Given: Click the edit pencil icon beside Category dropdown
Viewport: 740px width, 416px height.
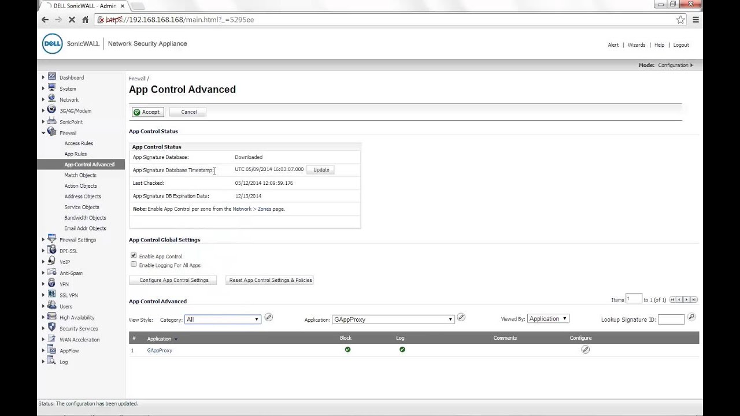Looking at the screenshot, I should pyautogui.click(x=268, y=317).
